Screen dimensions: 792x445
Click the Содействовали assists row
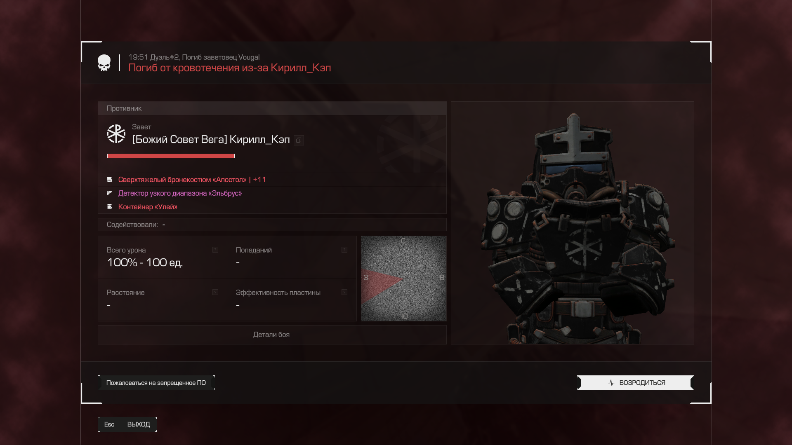point(272,225)
